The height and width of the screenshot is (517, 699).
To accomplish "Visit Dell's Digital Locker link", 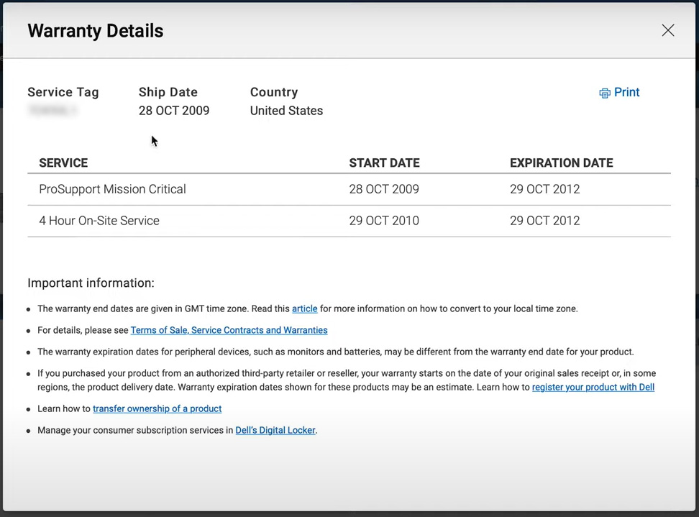I will (275, 430).
